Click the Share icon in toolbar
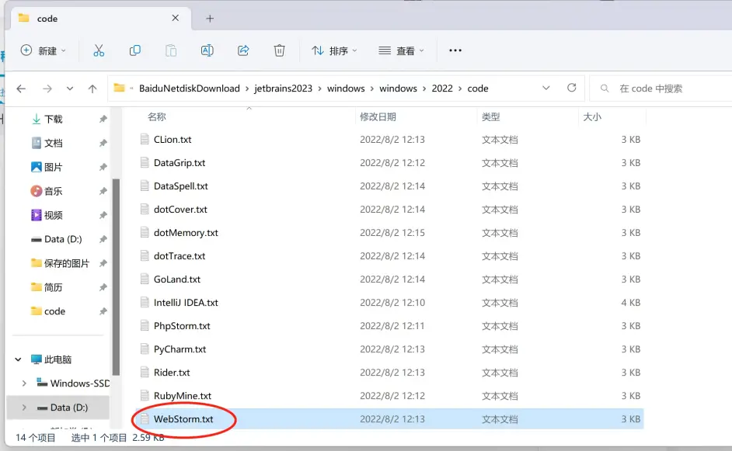The height and width of the screenshot is (451, 732). point(243,50)
